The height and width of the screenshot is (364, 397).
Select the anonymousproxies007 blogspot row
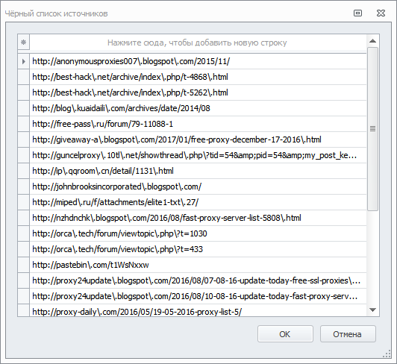(x=198, y=61)
